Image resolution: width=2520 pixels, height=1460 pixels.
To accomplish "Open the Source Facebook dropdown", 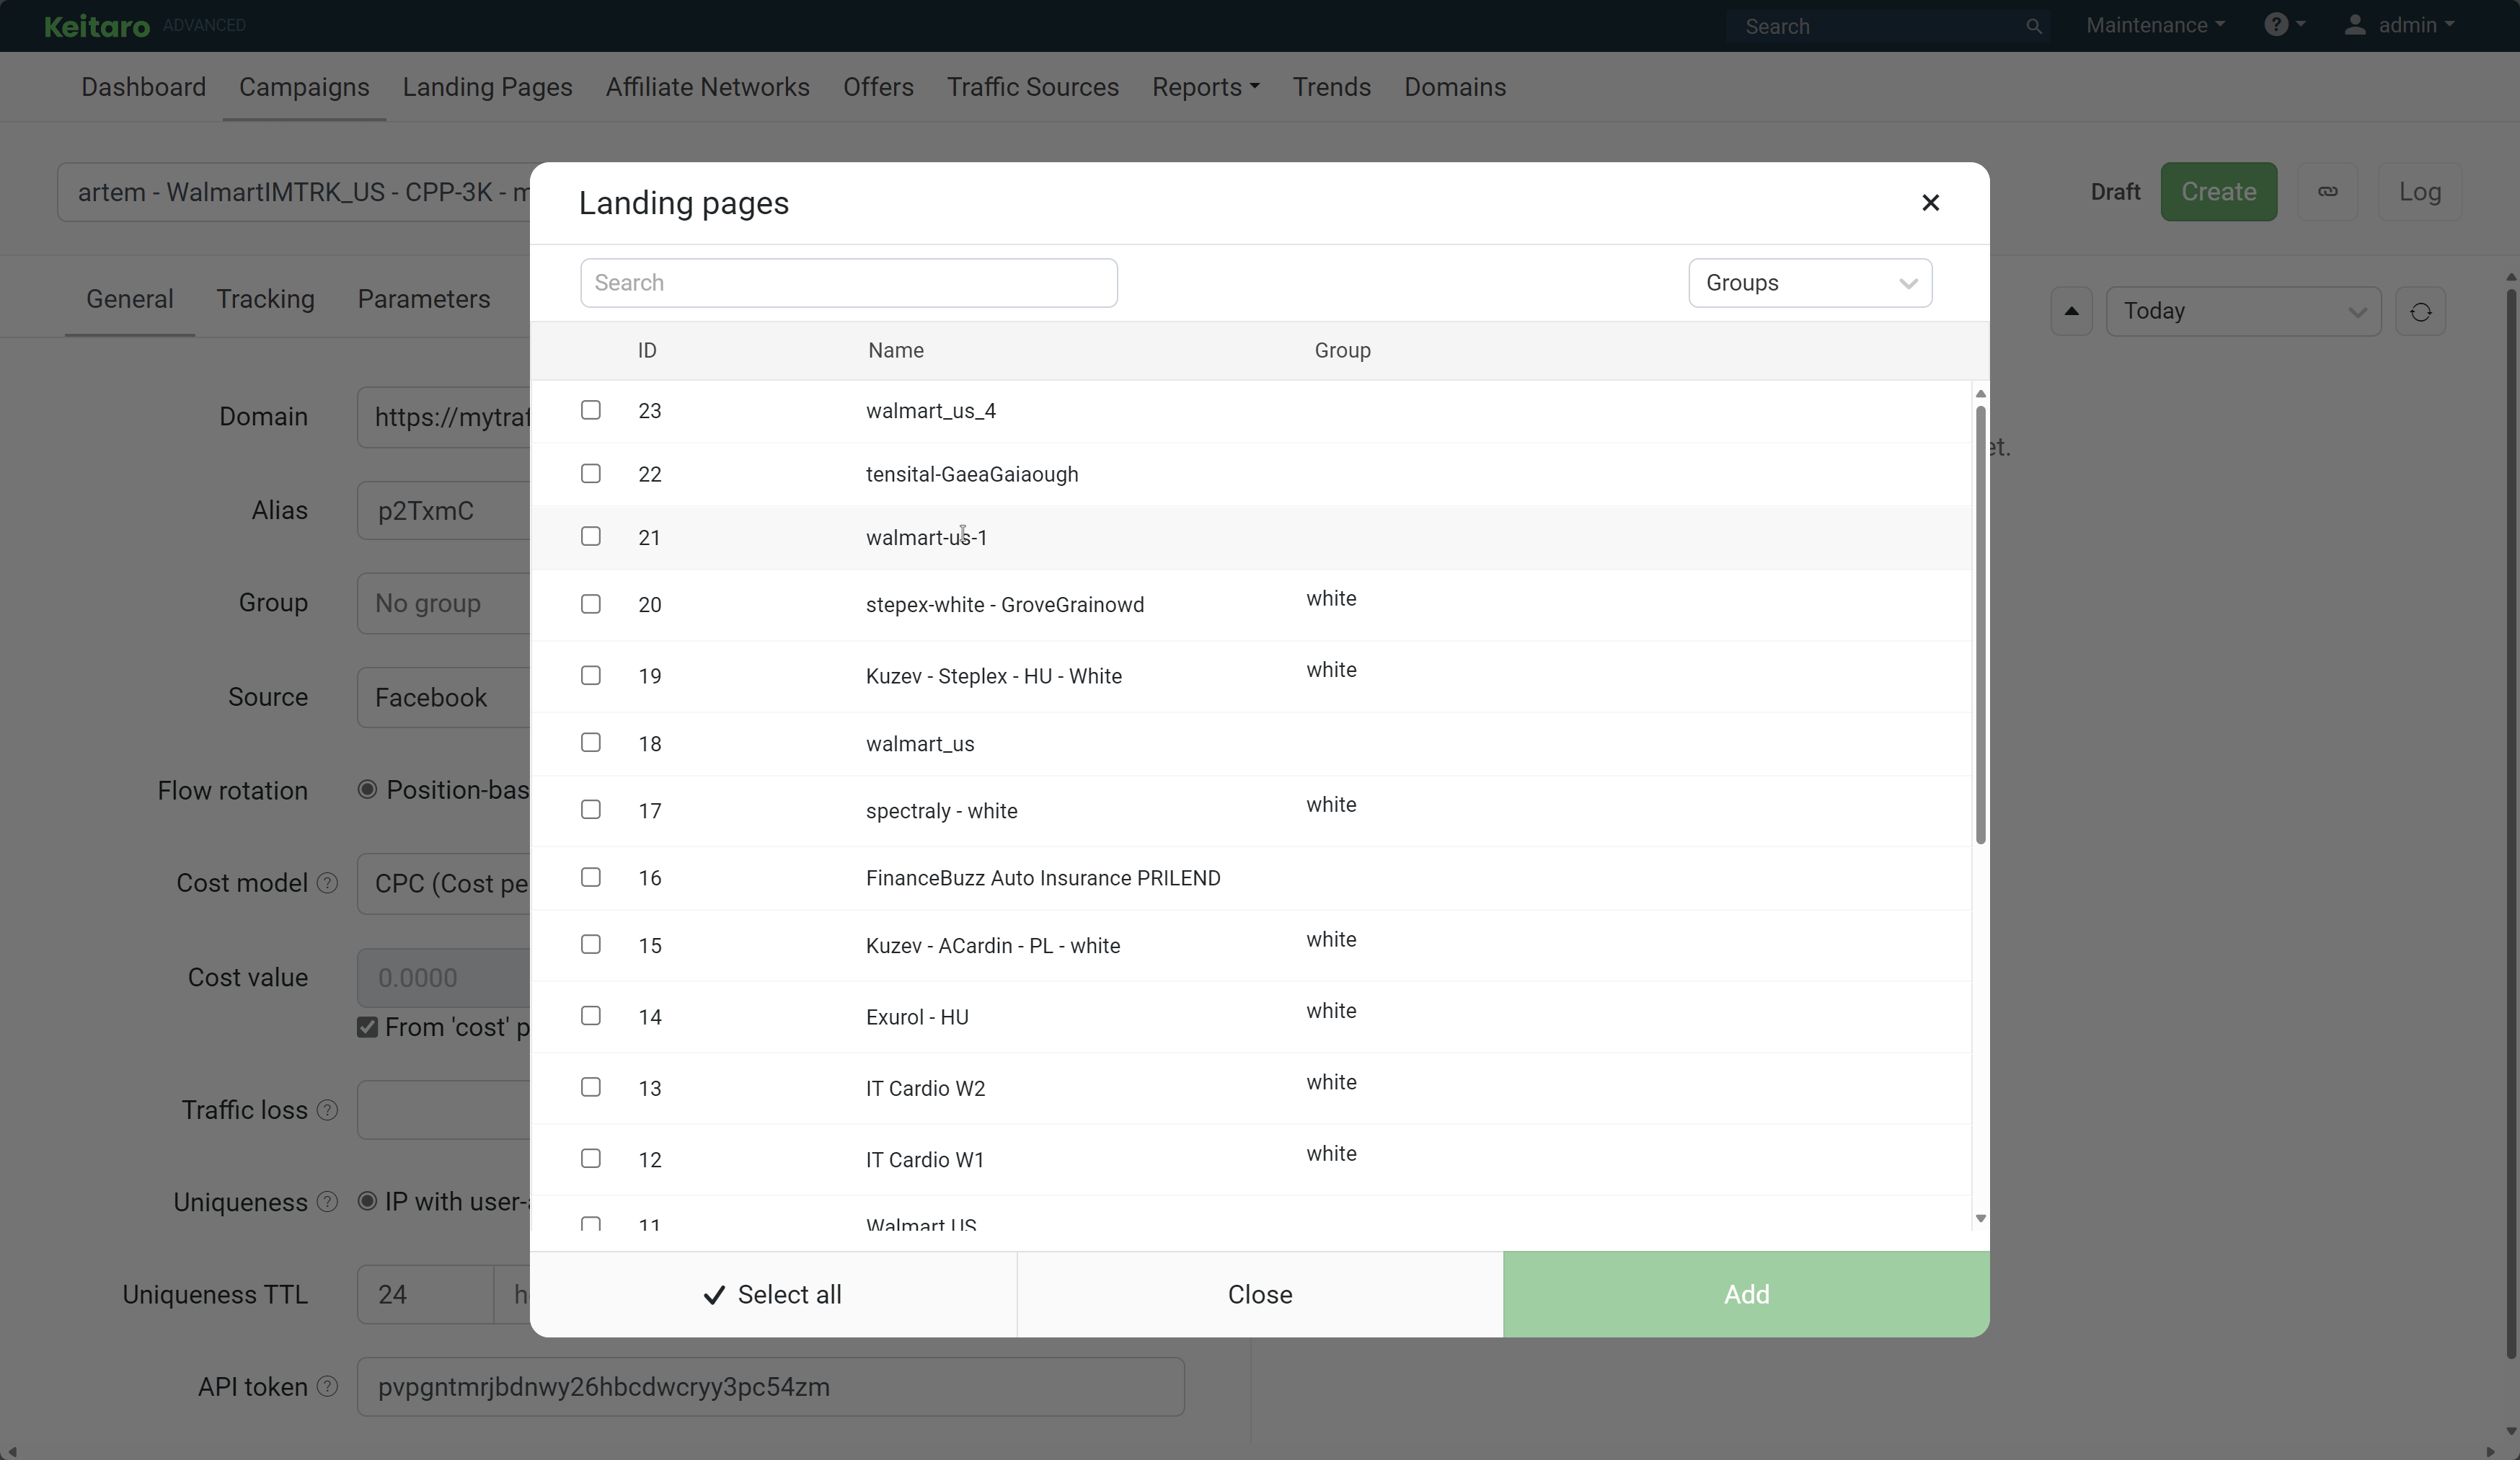I will point(443,697).
